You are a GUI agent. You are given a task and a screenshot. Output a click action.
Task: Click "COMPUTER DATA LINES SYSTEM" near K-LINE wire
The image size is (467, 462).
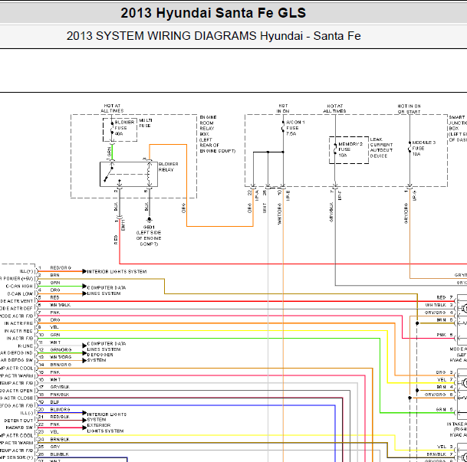pyautogui.click(x=107, y=346)
